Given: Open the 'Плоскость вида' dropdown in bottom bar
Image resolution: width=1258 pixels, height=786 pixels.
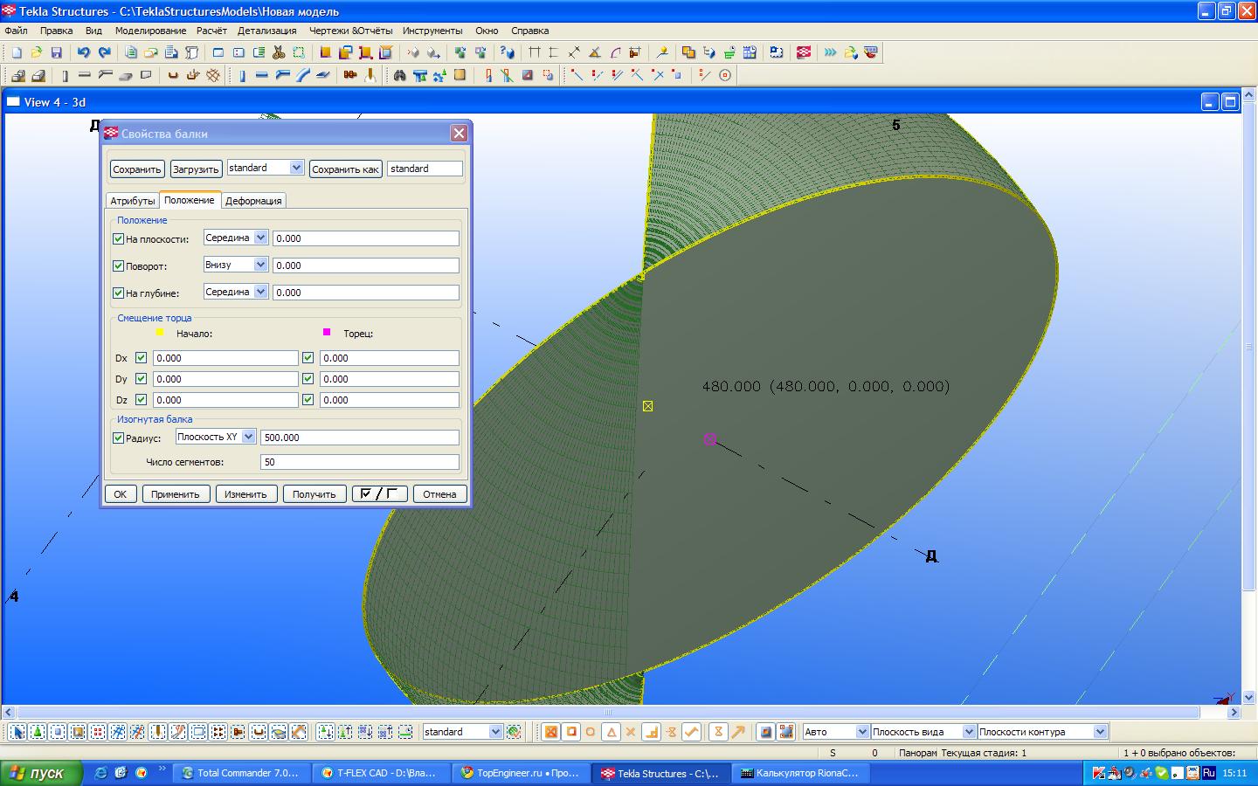Looking at the screenshot, I should [x=968, y=732].
